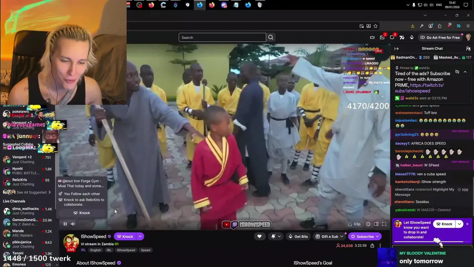Open notifications inbox with 2 badge

(x=382, y=37)
